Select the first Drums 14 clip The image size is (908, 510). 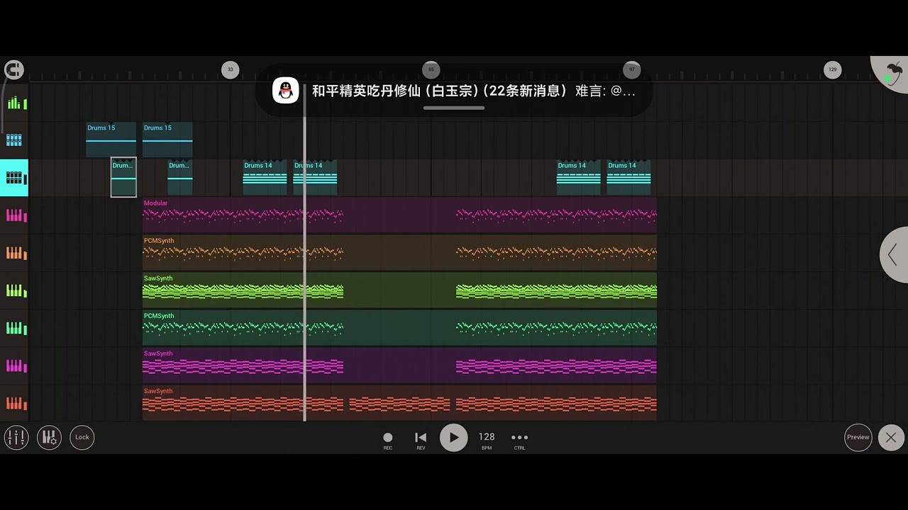coord(265,177)
